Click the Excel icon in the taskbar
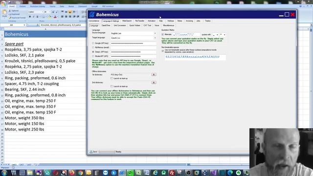The width and height of the screenshot is (313, 176). [138, 173]
